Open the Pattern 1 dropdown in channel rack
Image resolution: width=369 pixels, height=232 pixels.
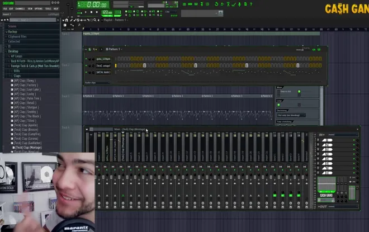pos(115,49)
